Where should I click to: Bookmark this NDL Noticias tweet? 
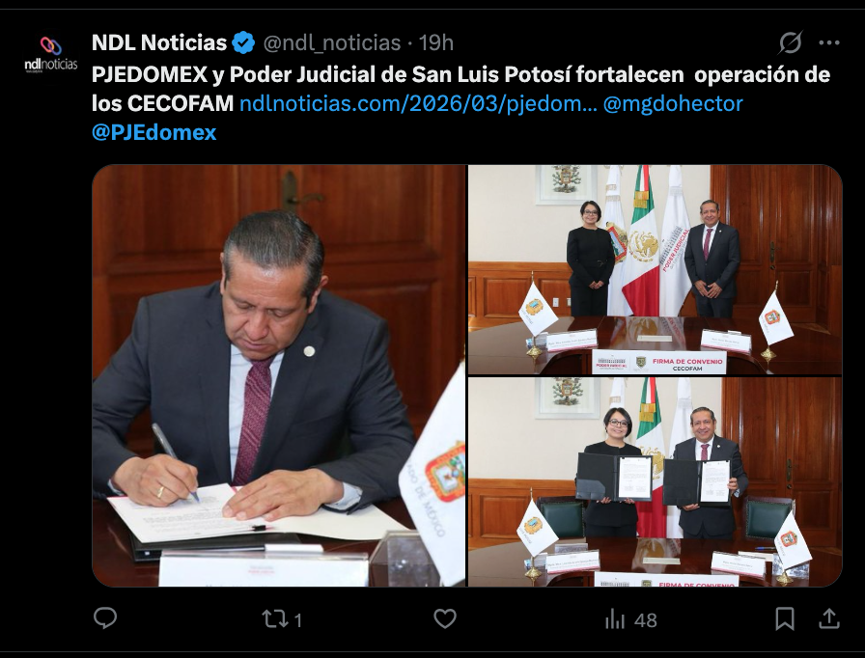click(x=785, y=618)
